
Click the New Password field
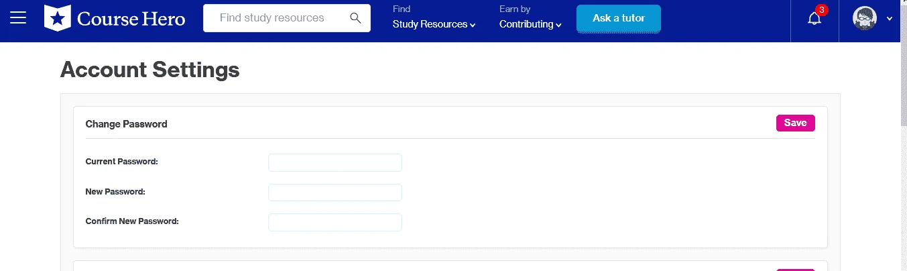(335, 193)
